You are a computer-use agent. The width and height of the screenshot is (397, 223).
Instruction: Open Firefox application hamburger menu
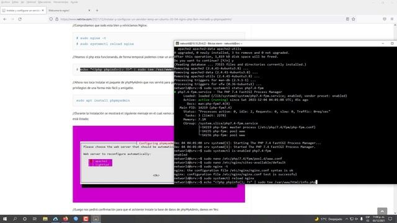pyautogui.click(x=392, y=19)
